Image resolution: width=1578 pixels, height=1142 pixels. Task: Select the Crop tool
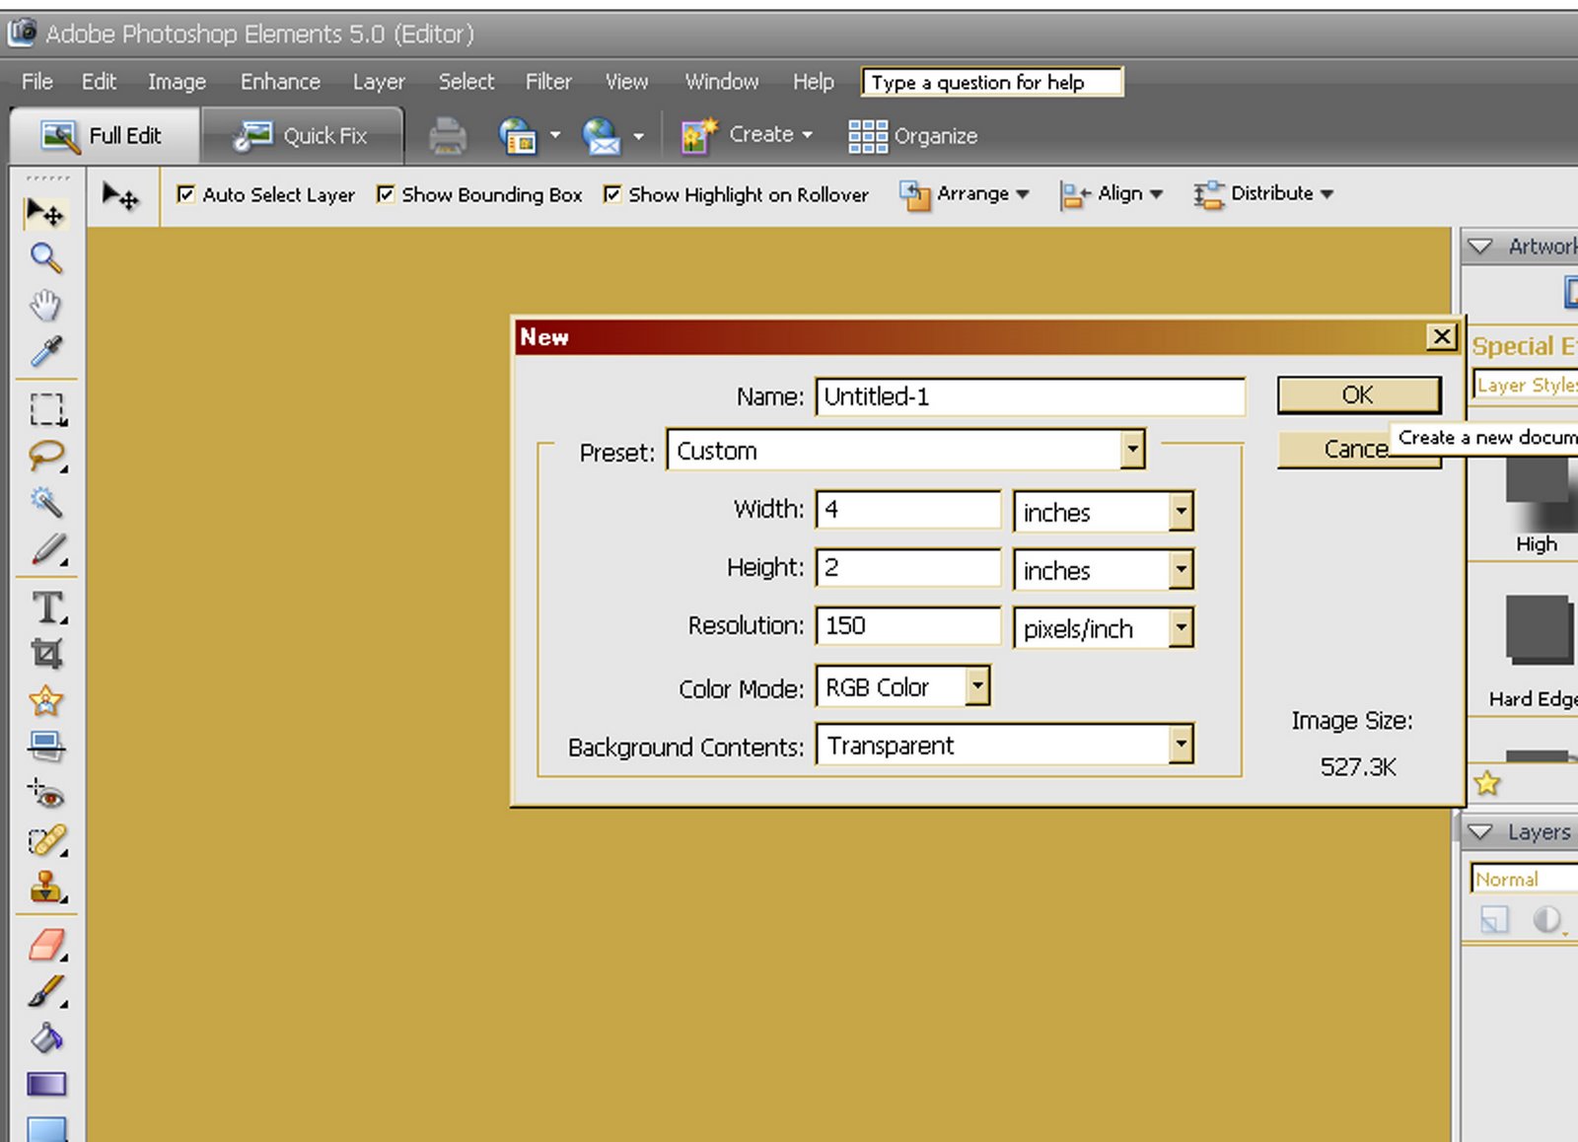(46, 654)
